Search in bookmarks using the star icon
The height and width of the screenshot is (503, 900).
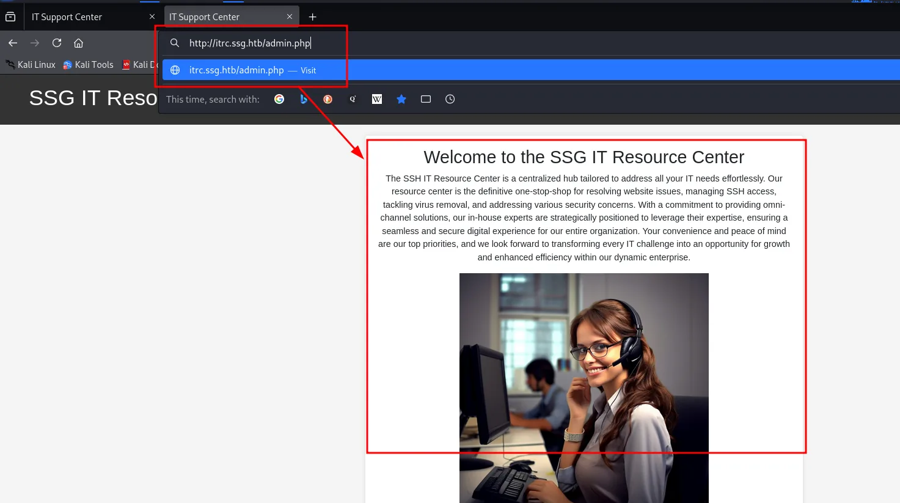pos(401,99)
